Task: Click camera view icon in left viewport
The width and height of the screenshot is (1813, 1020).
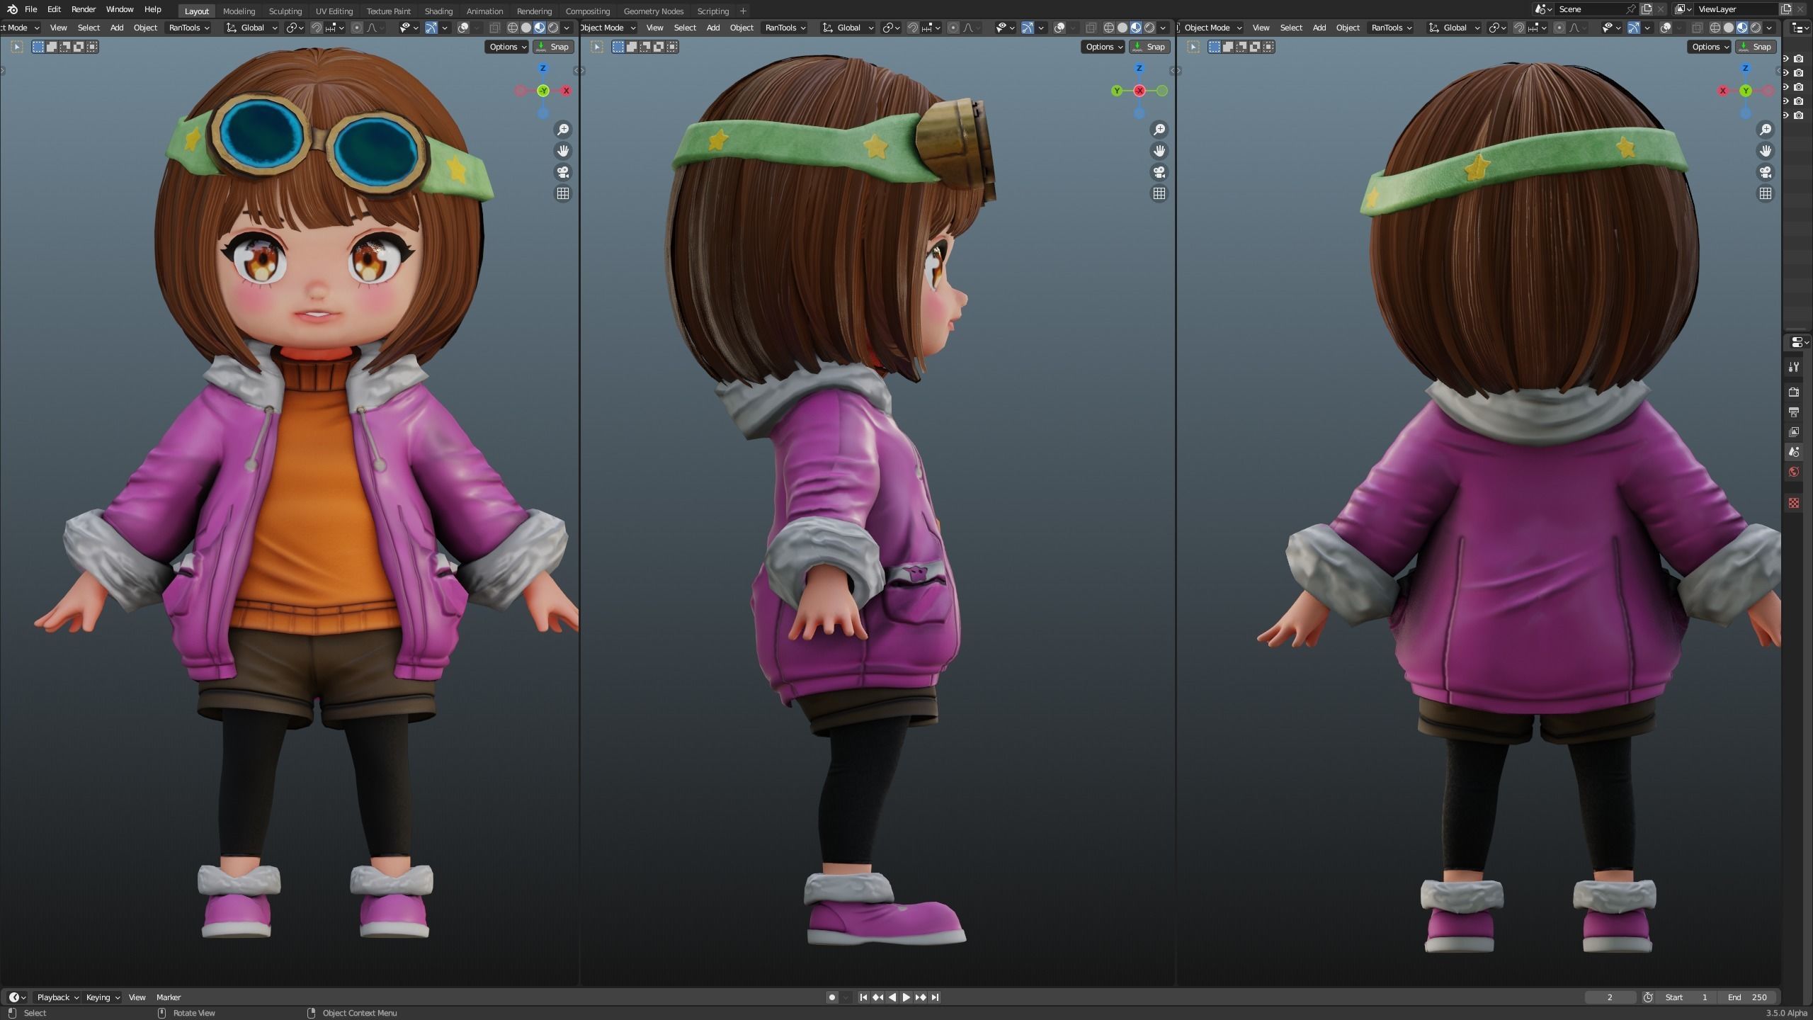Action: 563,172
